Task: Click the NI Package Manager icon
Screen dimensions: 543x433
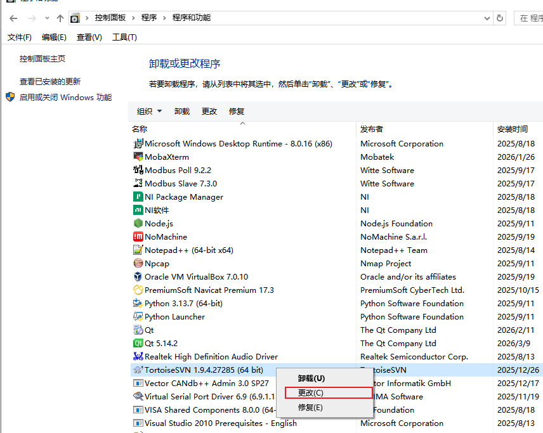Action: coord(138,197)
